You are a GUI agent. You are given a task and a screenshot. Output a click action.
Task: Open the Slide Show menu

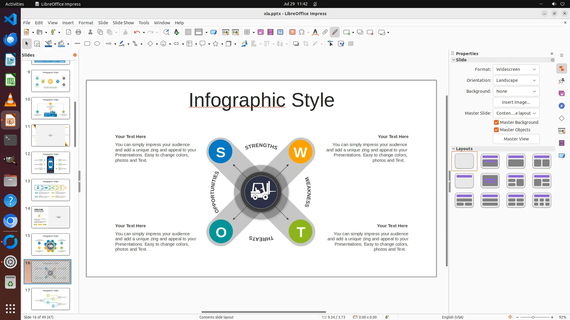coord(123,23)
